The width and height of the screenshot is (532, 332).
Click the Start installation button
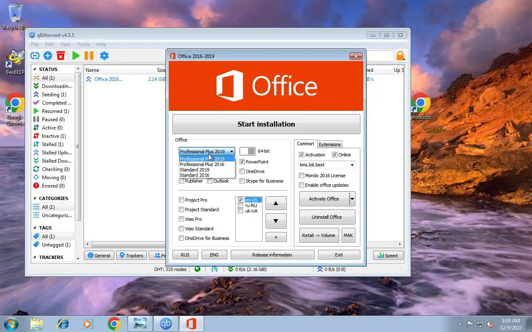point(266,124)
